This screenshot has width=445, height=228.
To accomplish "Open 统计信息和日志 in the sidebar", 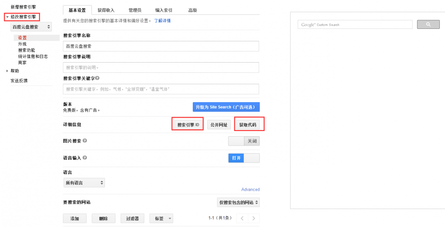I will tap(33, 57).
